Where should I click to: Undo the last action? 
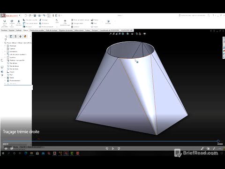pos(44,15)
